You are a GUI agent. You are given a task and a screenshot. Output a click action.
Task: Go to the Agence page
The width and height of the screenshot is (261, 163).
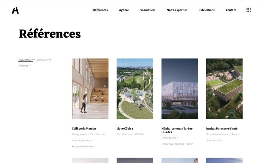click(124, 10)
